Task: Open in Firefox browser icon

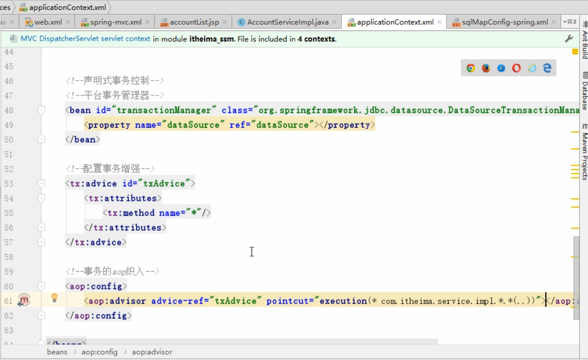Action: (486, 68)
